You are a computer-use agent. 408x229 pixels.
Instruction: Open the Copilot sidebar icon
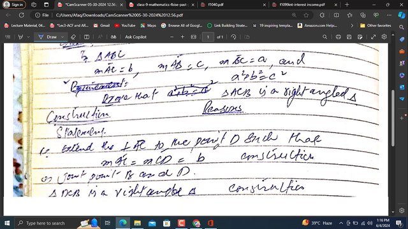point(402,15)
